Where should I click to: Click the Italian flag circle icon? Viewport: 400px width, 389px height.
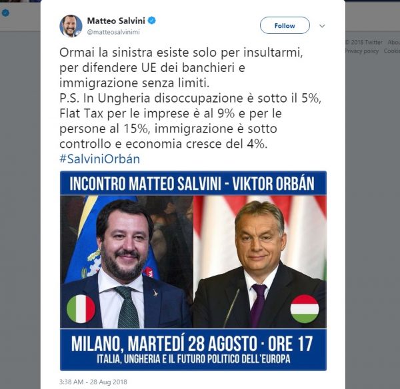(x=81, y=308)
